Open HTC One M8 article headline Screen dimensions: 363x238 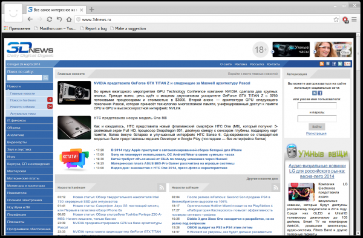[x=130, y=118]
